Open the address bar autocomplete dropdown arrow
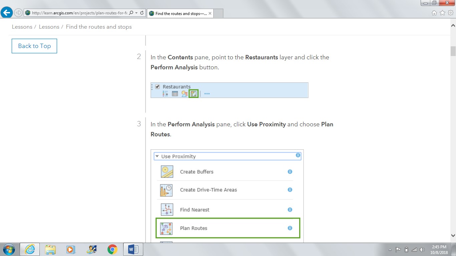 pyautogui.click(x=136, y=13)
